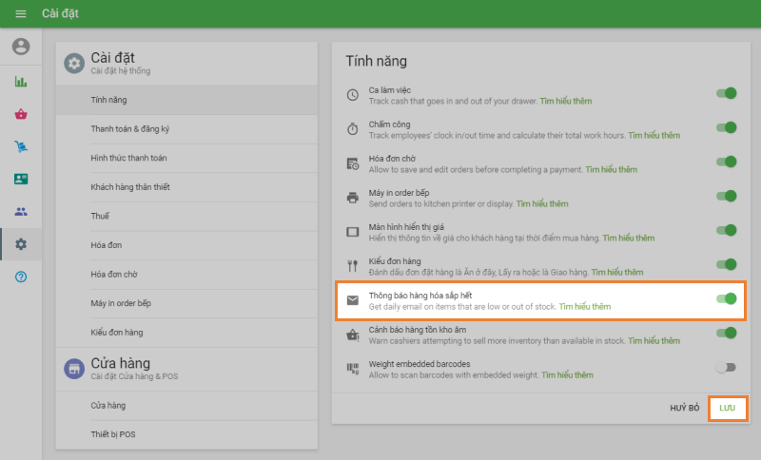
Task: Toggle the Ca làm việc switch
Action: pyautogui.click(x=726, y=93)
